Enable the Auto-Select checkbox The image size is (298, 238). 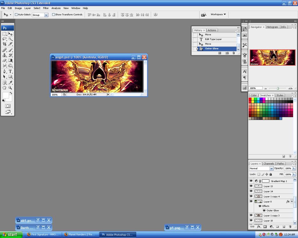[16, 15]
